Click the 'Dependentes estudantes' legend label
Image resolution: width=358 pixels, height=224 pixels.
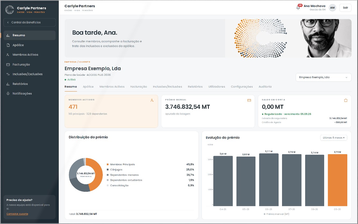126,180
